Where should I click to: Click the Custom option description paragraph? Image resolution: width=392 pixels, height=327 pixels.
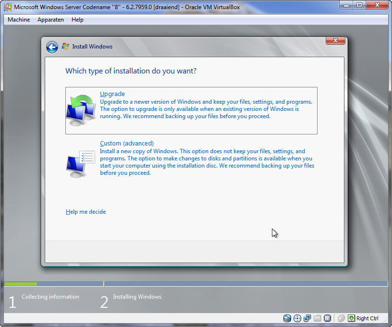point(207,162)
